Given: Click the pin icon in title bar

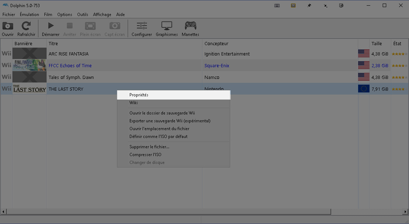Looking at the screenshot, I should tap(309, 5).
